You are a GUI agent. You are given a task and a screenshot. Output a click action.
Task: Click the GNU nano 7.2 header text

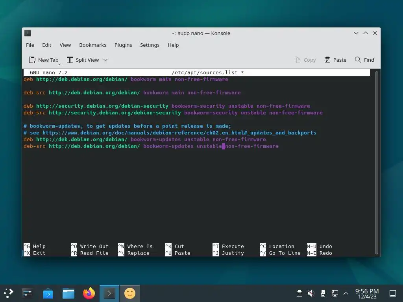pyautogui.click(x=48, y=73)
